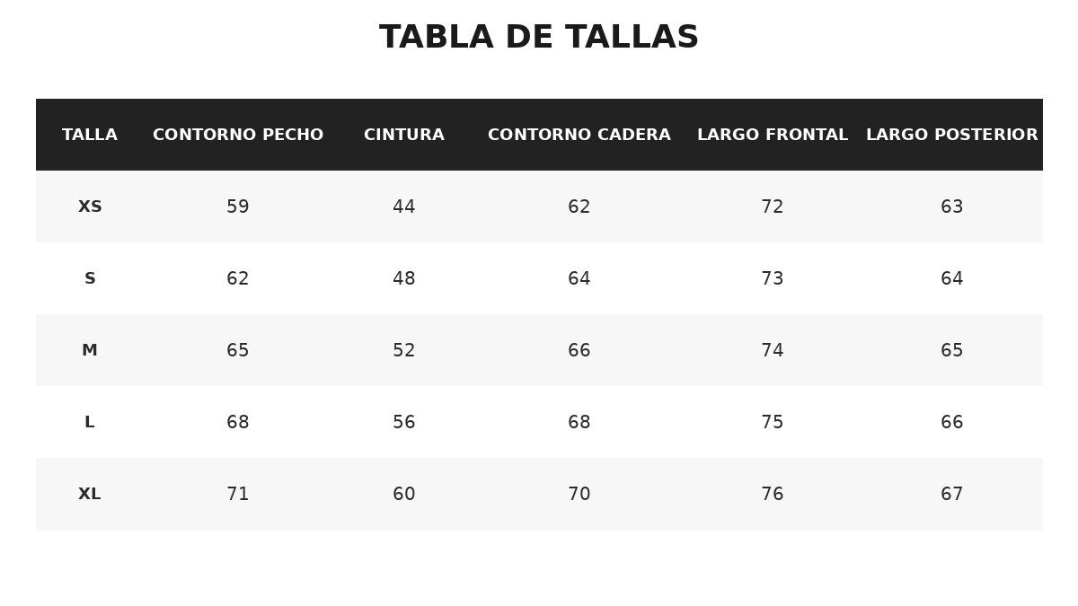
Task: Select the XL size row label
Action: [90, 495]
